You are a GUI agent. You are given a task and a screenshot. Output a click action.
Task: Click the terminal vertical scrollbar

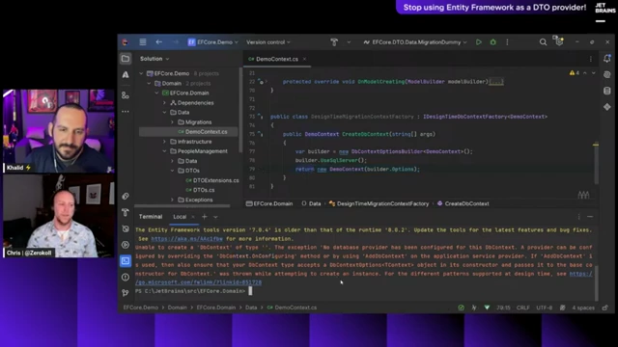(597, 282)
